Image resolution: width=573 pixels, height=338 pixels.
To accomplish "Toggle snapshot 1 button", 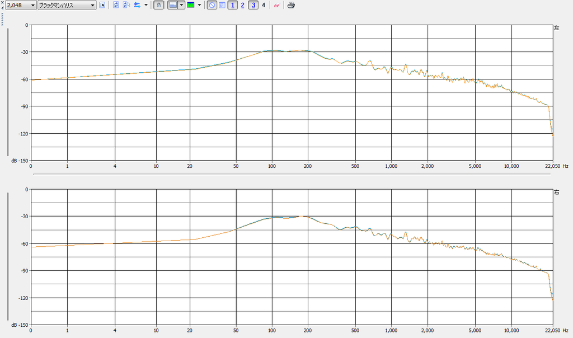I will click(232, 5).
